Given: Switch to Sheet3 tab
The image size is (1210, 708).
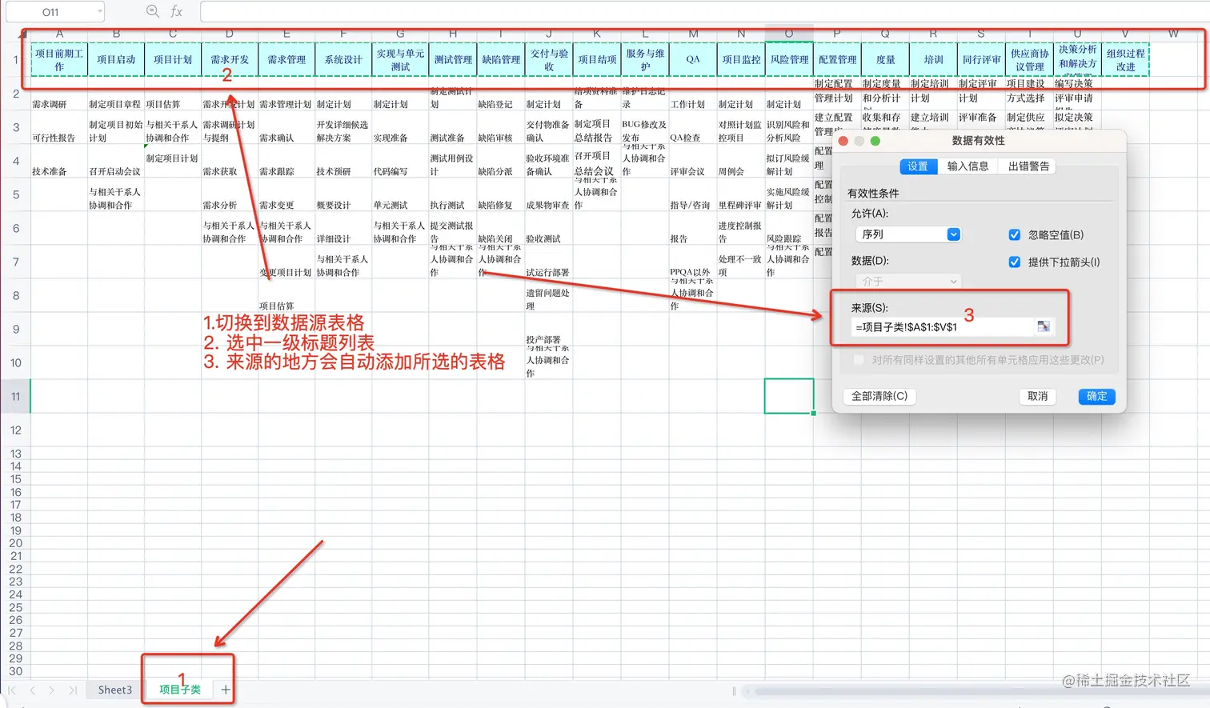Looking at the screenshot, I should tap(114, 690).
